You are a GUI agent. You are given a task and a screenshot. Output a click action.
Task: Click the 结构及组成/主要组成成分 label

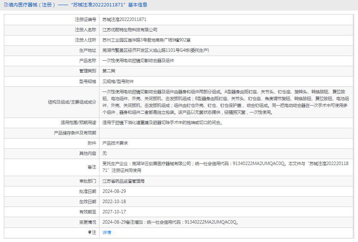(x=72, y=102)
